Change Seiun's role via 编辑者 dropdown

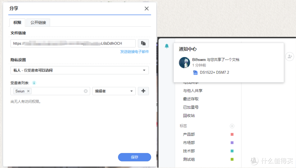pos(114,91)
